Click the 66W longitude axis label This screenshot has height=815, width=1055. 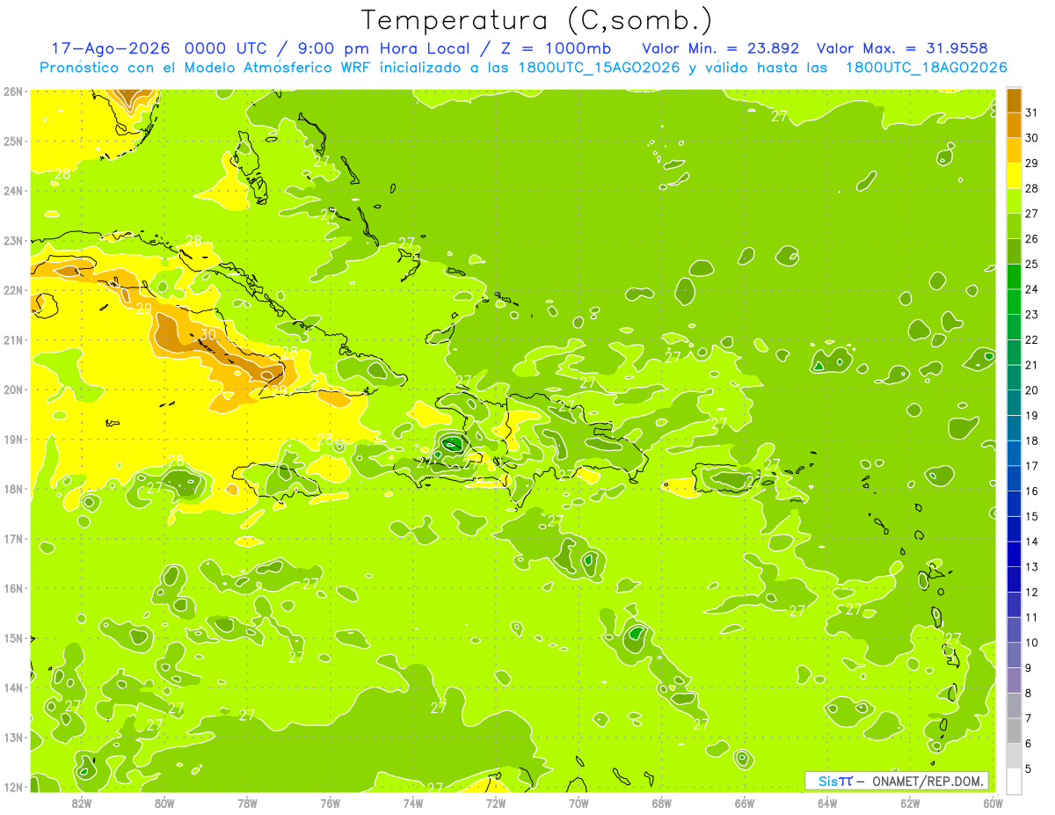point(745,803)
